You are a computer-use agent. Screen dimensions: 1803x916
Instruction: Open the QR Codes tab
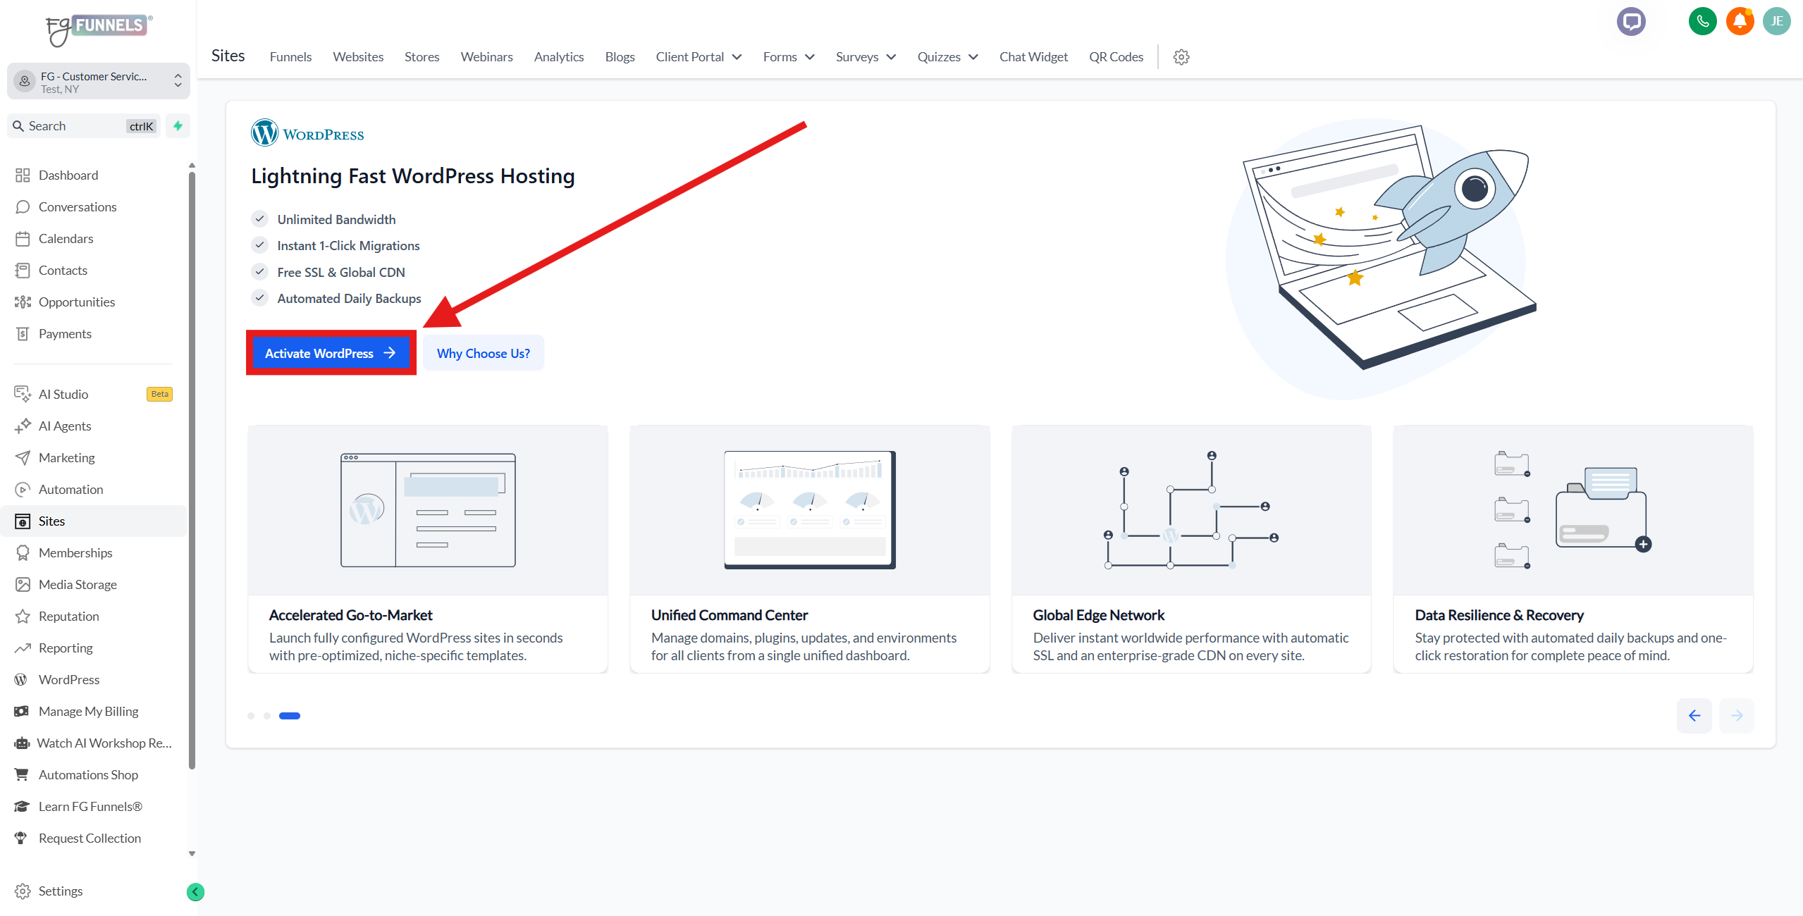(x=1116, y=57)
